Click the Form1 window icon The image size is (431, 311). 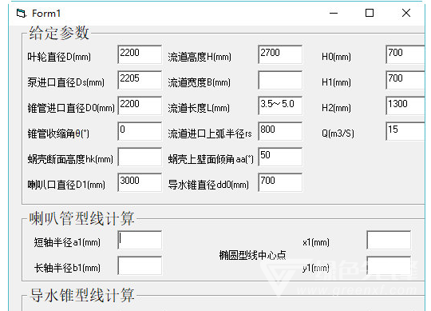click(x=22, y=13)
